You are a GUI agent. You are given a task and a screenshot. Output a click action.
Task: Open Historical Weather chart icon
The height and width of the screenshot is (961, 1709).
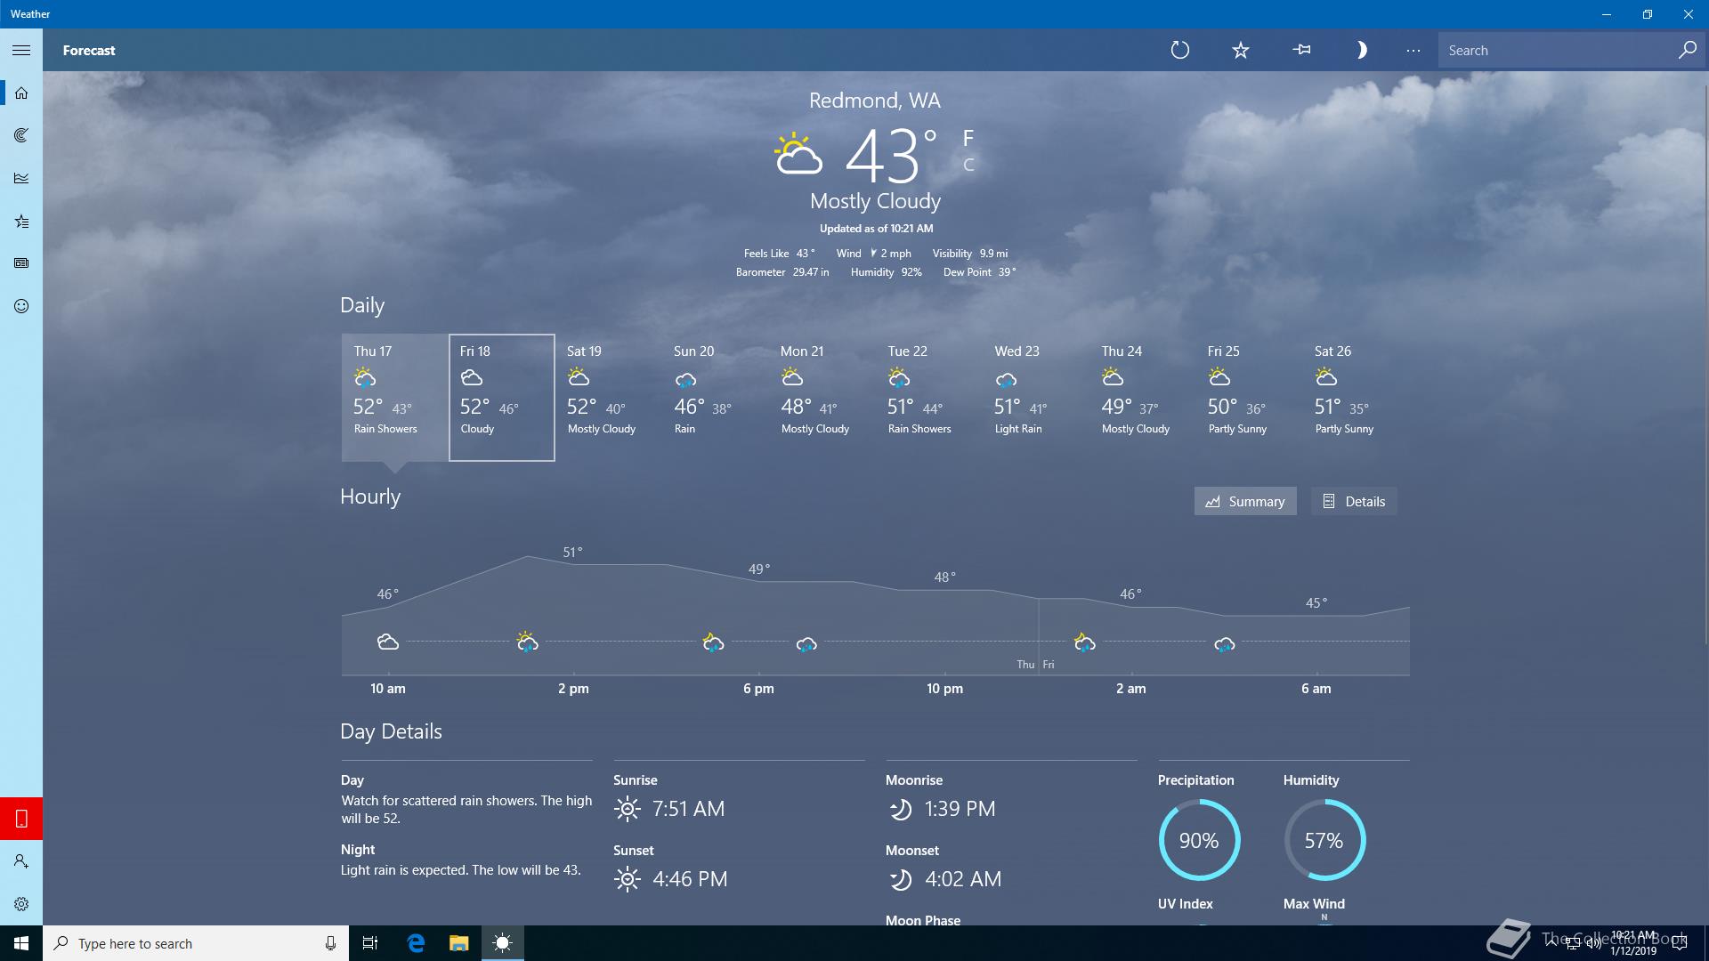click(21, 178)
